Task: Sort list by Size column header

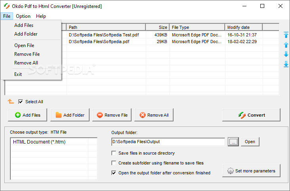Action: [x=158, y=27]
